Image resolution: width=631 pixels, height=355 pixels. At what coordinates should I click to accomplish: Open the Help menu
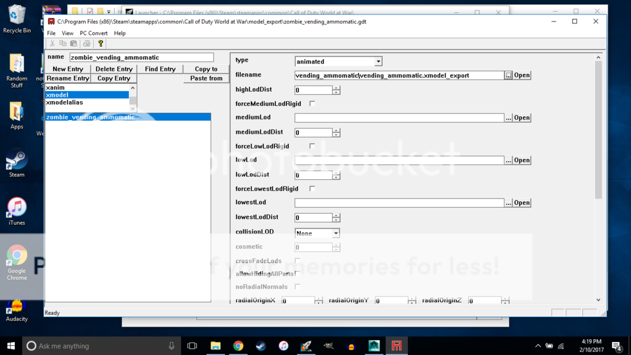120,33
